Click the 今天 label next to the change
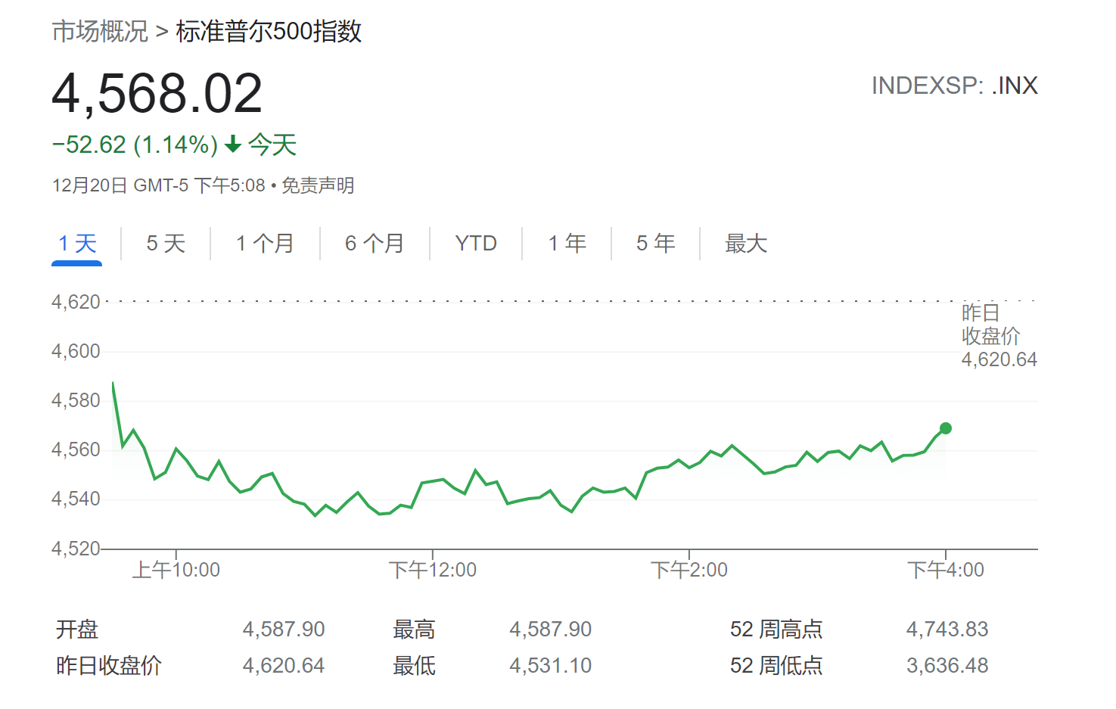1116x709 pixels. click(272, 145)
